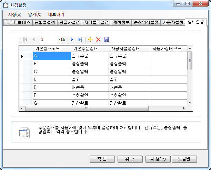This screenshot has height=170, width=211.
Task: Select the cell with code G
Action: point(52,103)
